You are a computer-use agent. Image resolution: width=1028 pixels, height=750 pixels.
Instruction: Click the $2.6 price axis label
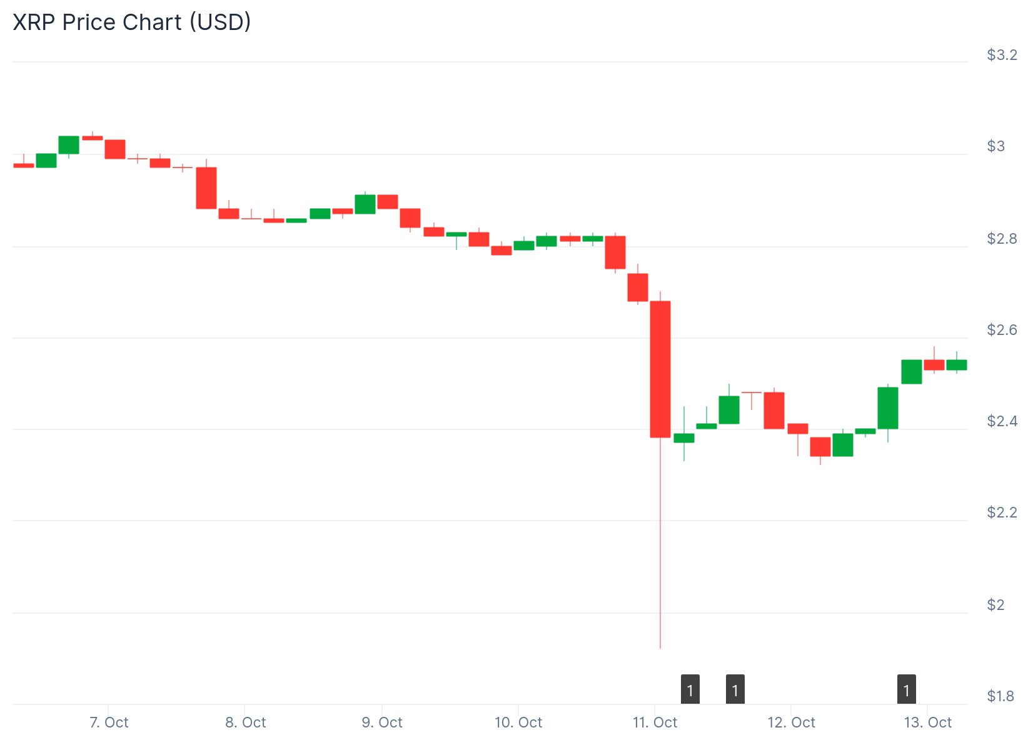coord(1002,330)
